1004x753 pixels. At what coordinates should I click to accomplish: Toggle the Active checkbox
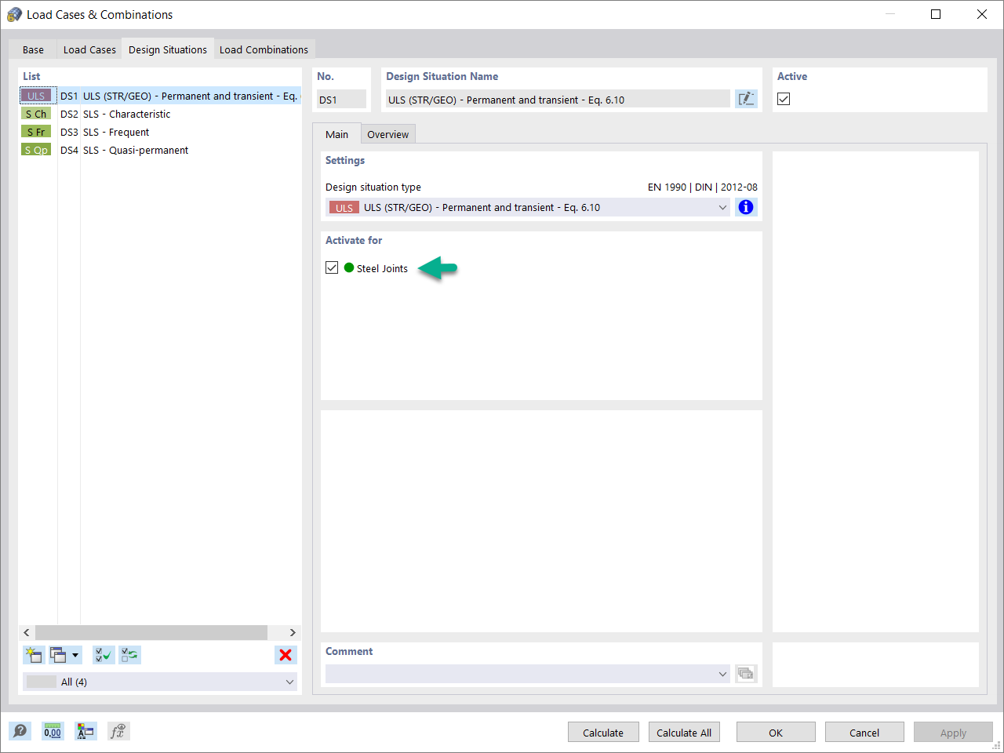point(784,99)
